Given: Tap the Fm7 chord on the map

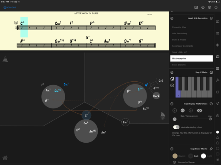Looking at the screenshot, I should (x=48, y=90).
